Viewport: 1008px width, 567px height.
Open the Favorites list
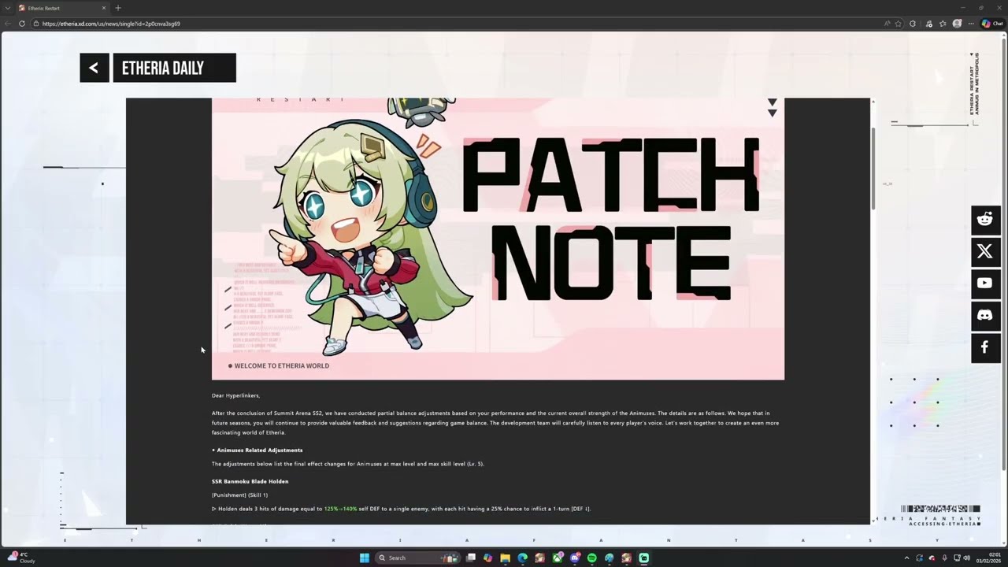pos(943,24)
